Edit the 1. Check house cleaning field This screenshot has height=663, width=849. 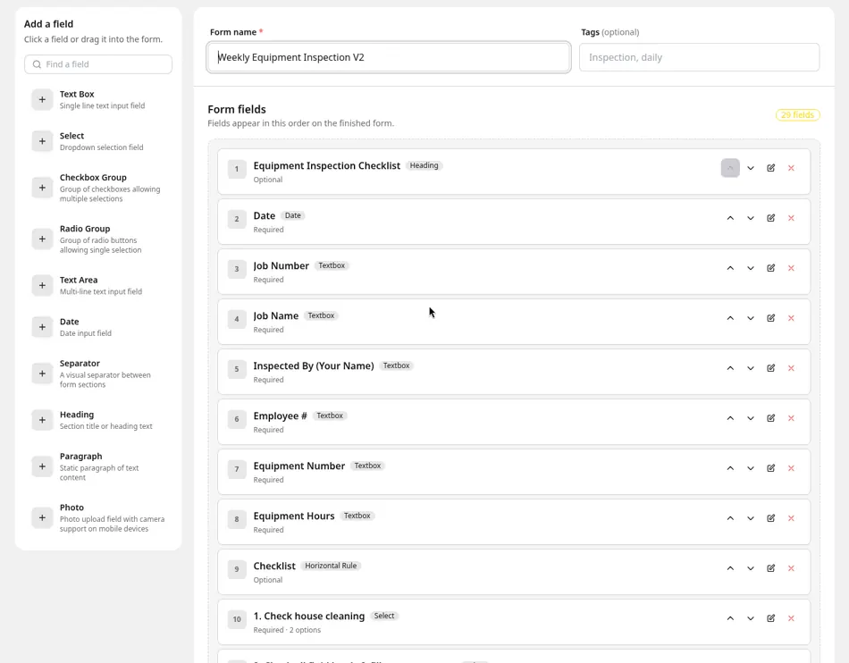(770, 618)
